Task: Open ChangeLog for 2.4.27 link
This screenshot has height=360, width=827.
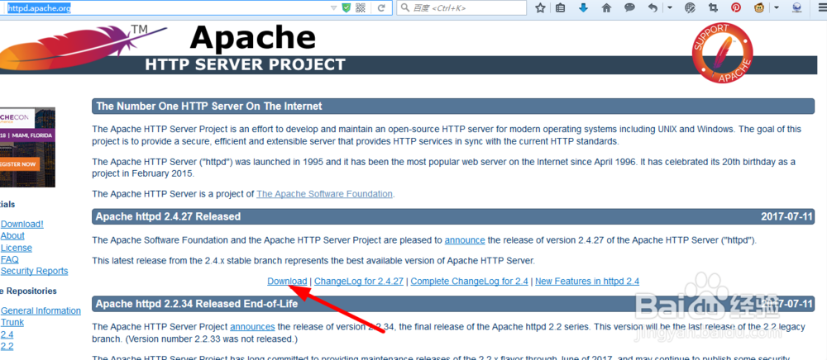Action: point(359,281)
